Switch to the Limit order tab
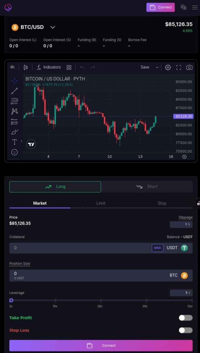The image size is (200, 353). point(101,203)
